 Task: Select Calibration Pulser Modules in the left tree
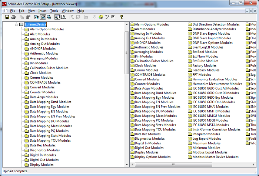point(49,68)
